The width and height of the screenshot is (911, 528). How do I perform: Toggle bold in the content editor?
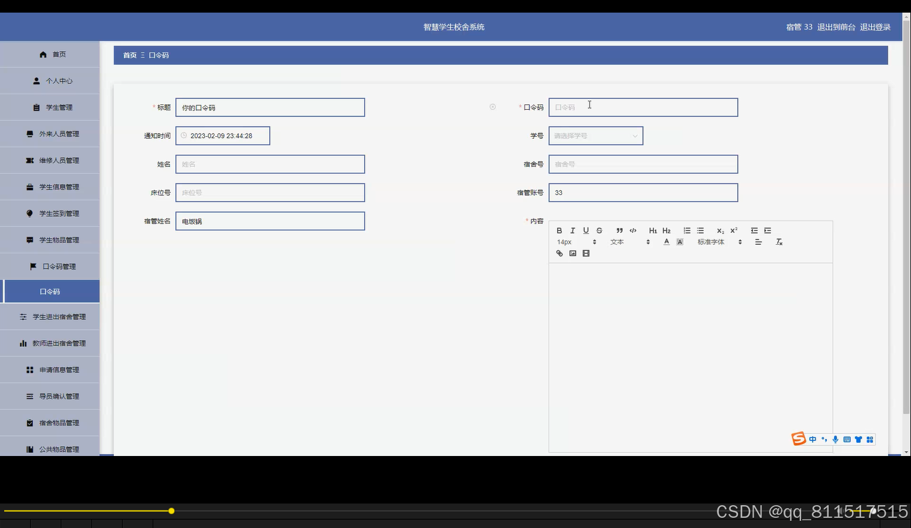(x=559, y=230)
